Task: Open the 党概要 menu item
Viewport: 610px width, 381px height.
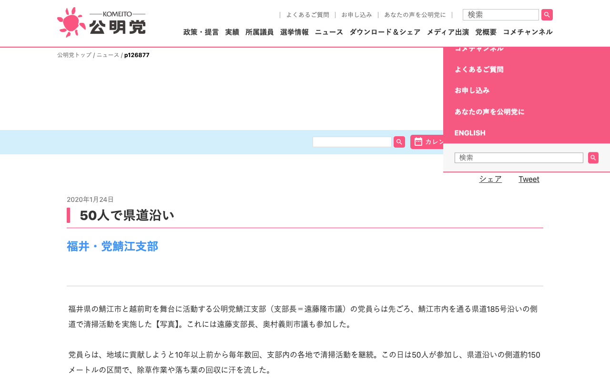Action: point(486,32)
